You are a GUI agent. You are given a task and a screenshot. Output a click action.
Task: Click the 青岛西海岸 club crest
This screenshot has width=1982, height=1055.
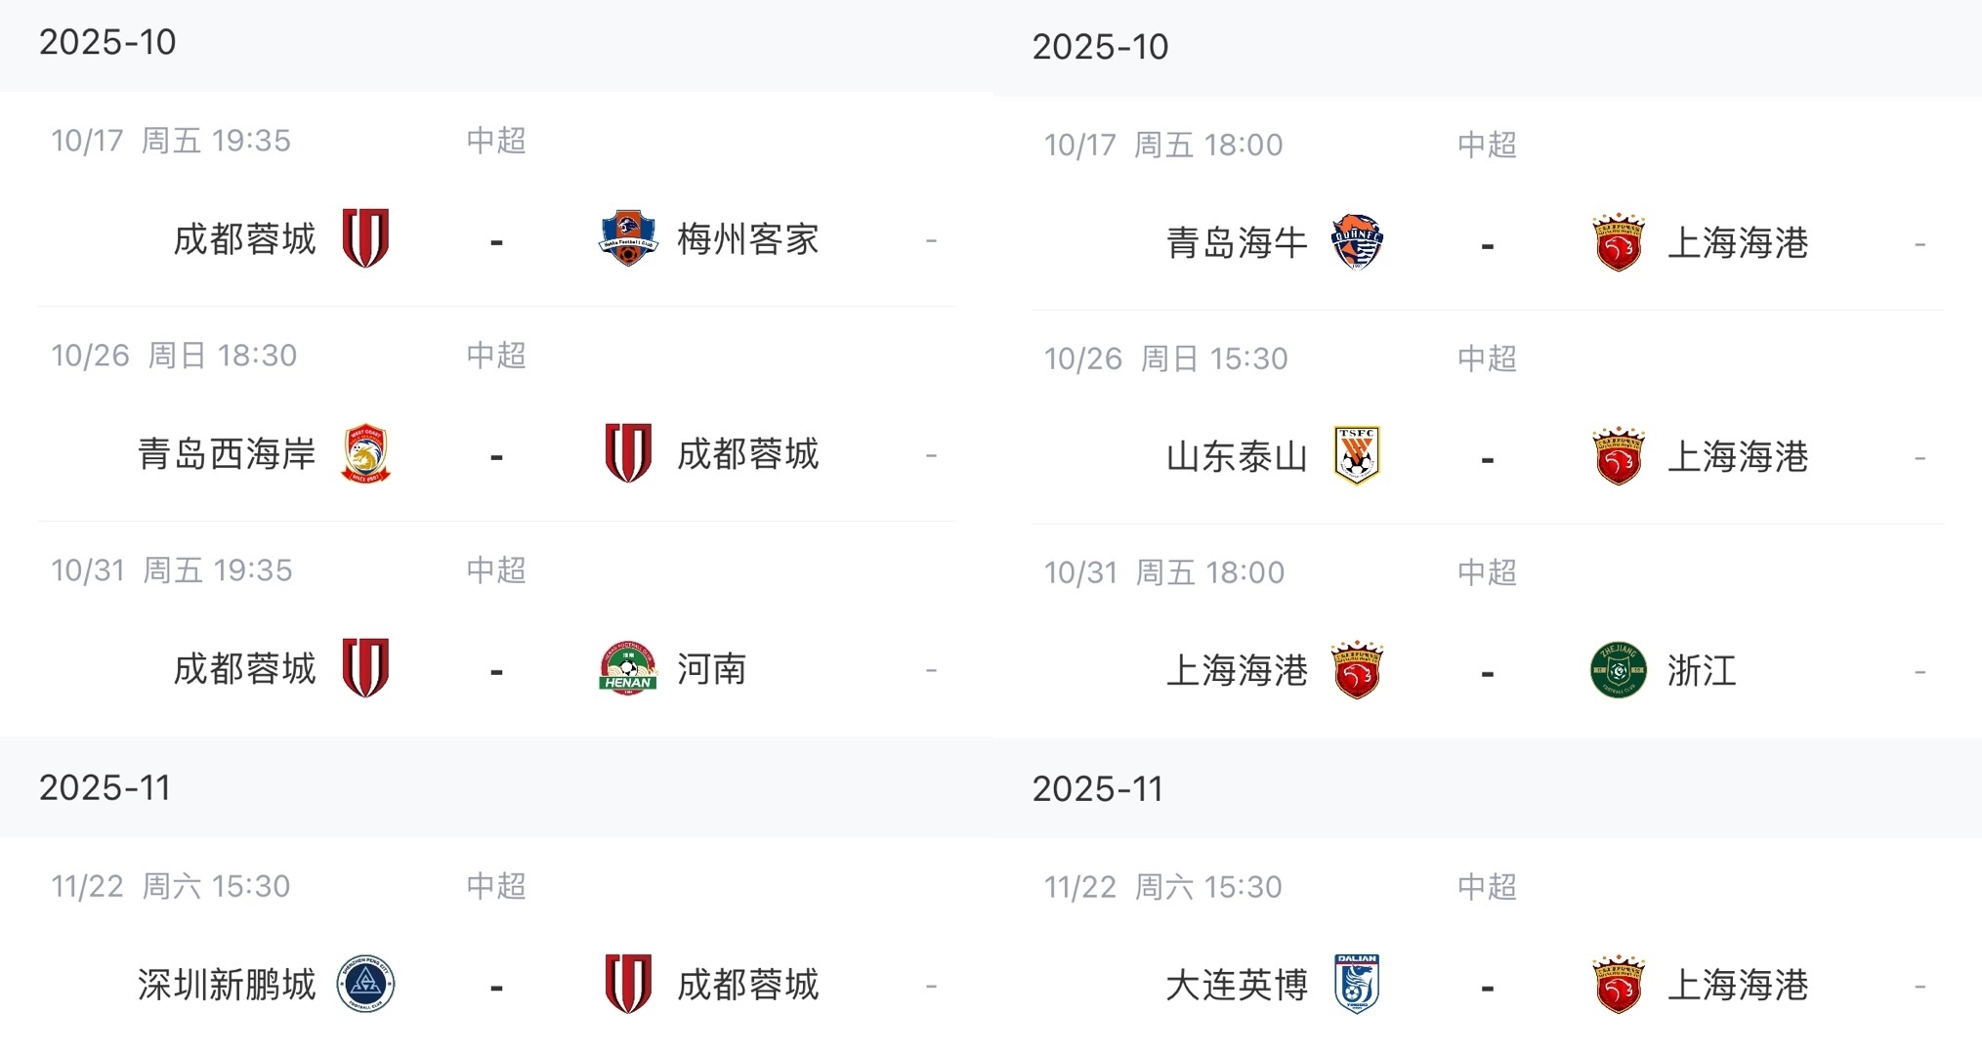click(x=366, y=453)
